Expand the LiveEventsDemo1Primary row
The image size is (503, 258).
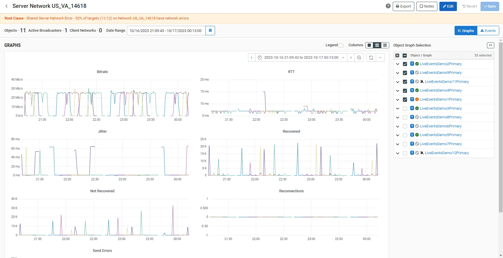click(x=397, y=99)
